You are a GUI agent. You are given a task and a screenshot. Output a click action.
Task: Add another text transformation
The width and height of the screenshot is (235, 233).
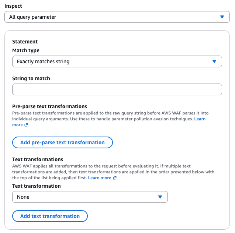(50, 216)
